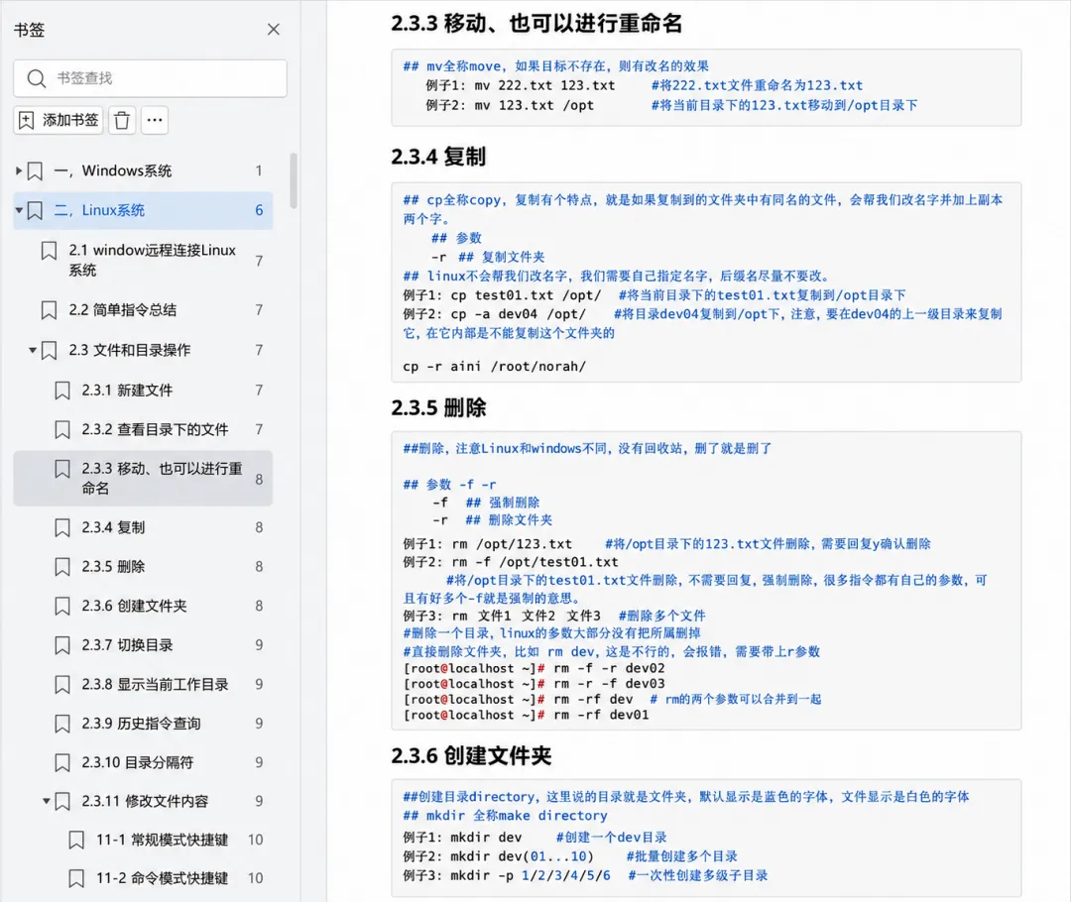Open the three-dots more options button
Screen dimensions: 1071x902
coord(155,120)
